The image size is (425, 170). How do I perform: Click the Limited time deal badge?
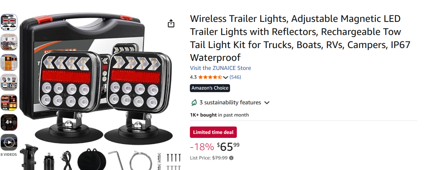pos(213,132)
